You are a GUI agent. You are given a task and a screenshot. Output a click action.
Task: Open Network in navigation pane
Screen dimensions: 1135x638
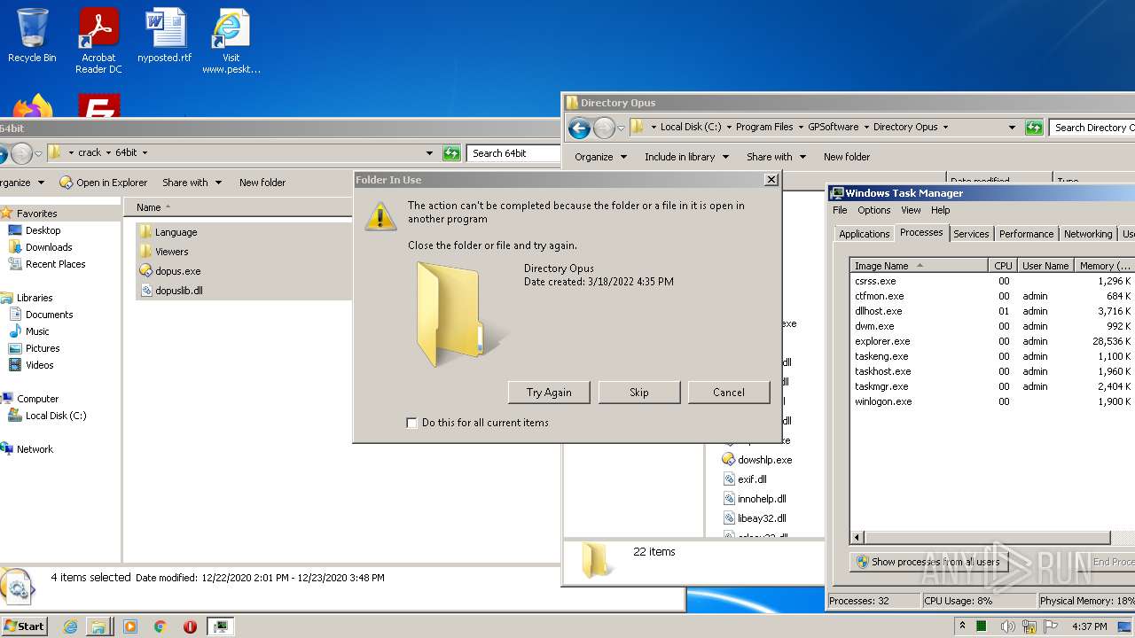coord(35,449)
